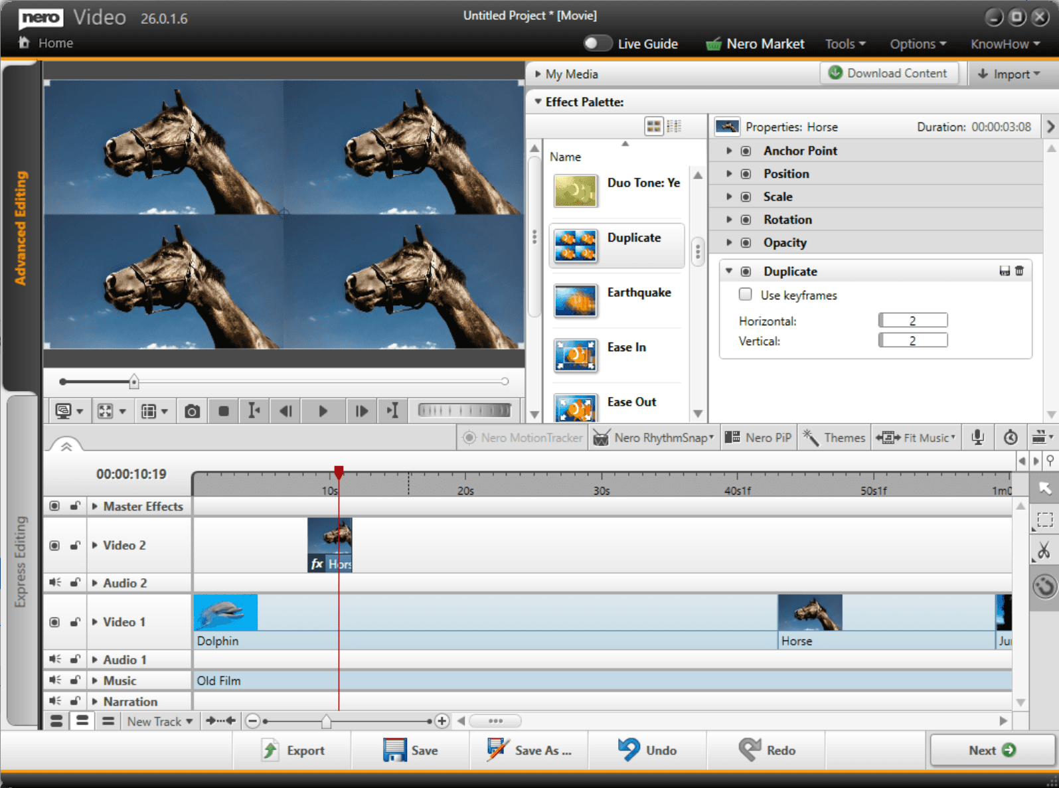The height and width of the screenshot is (788, 1059).
Task: Click the Next button
Action: coord(993,750)
